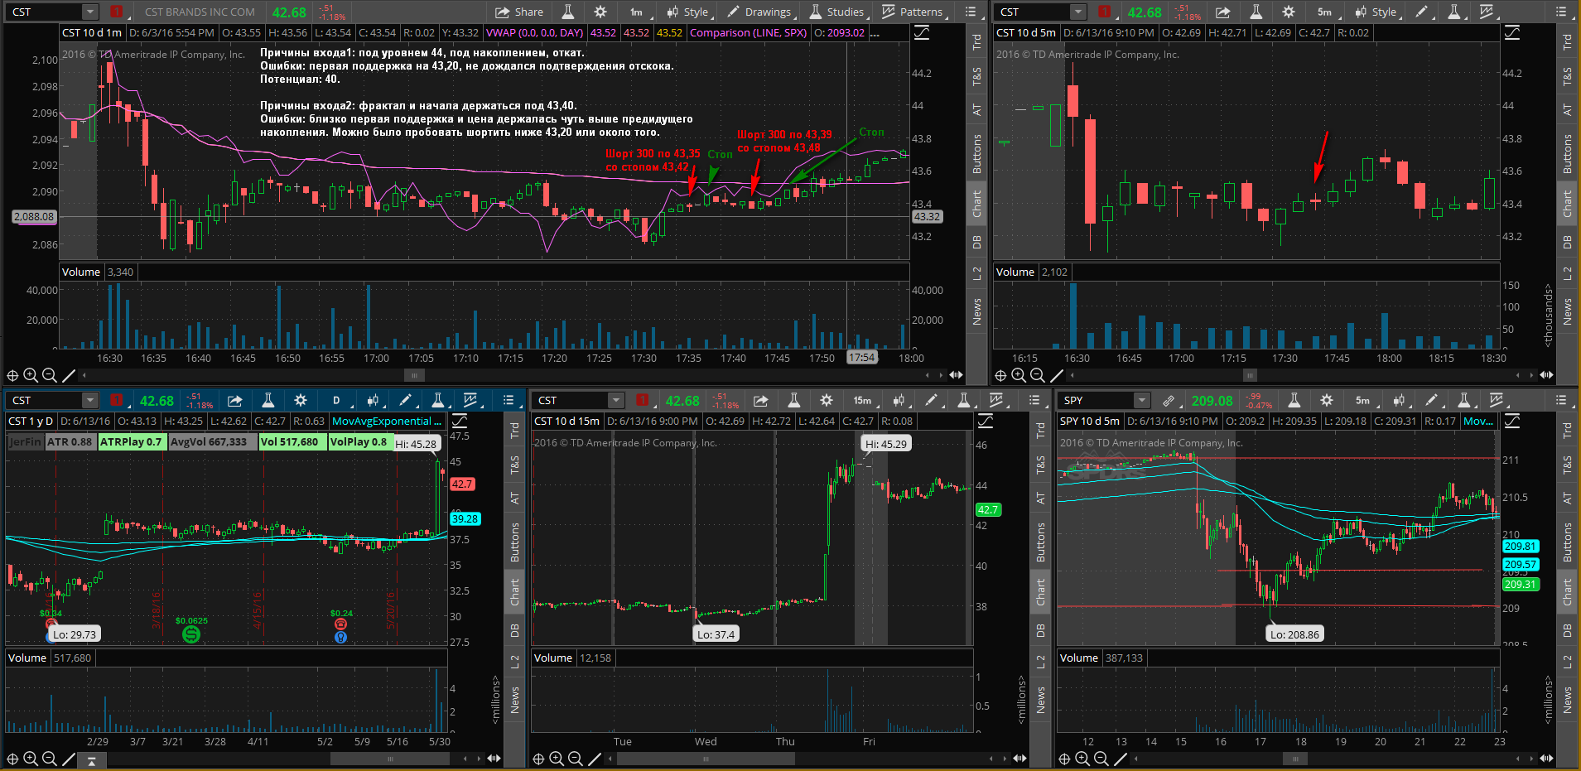The image size is (1581, 771).
Task: Open the list menu icon in top-left chart toolbar
Action: 971,12
